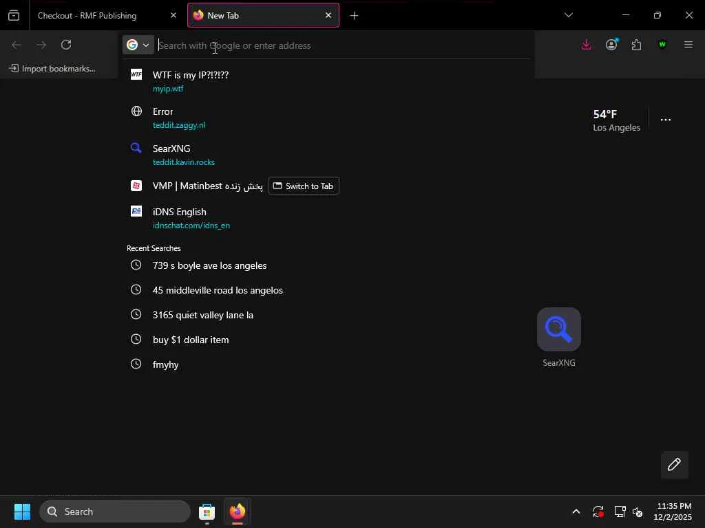This screenshot has width=705, height=528.
Task: Click the green W extension icon
Action: (662, 45)
